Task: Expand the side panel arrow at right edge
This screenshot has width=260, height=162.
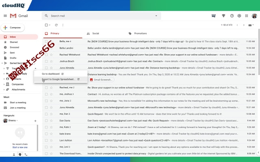Action: [x=258, y=152]
